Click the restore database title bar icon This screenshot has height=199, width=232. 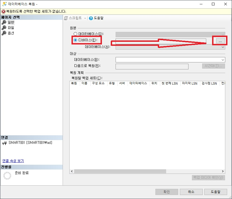pyautogui.click(x=5, y=4)
